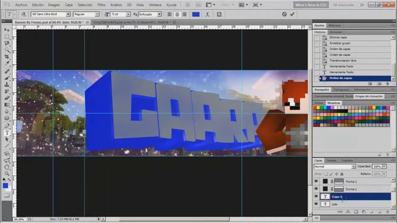The height and width of the screenshot is (223, 397).
Task: Cancel current text edits
Action: click(x=284, y=14)
